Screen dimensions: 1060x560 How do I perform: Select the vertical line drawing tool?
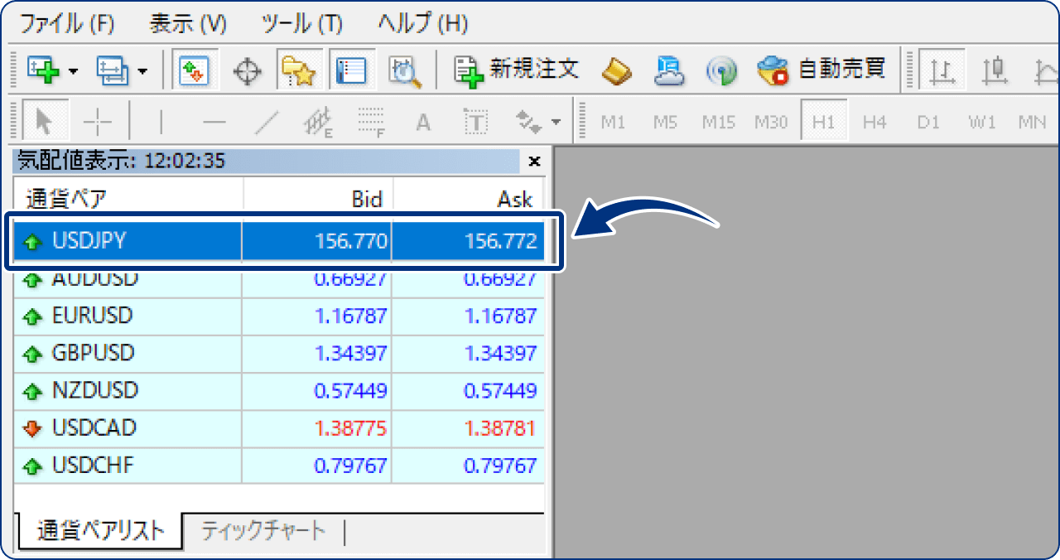(161, 122)
